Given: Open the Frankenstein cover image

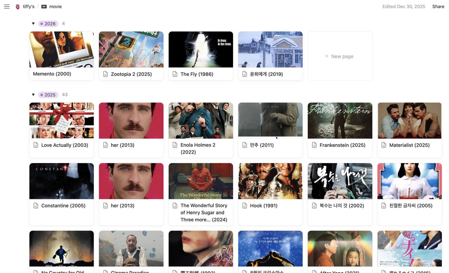Looking at the screenshot, I should [x=340, y=120].
